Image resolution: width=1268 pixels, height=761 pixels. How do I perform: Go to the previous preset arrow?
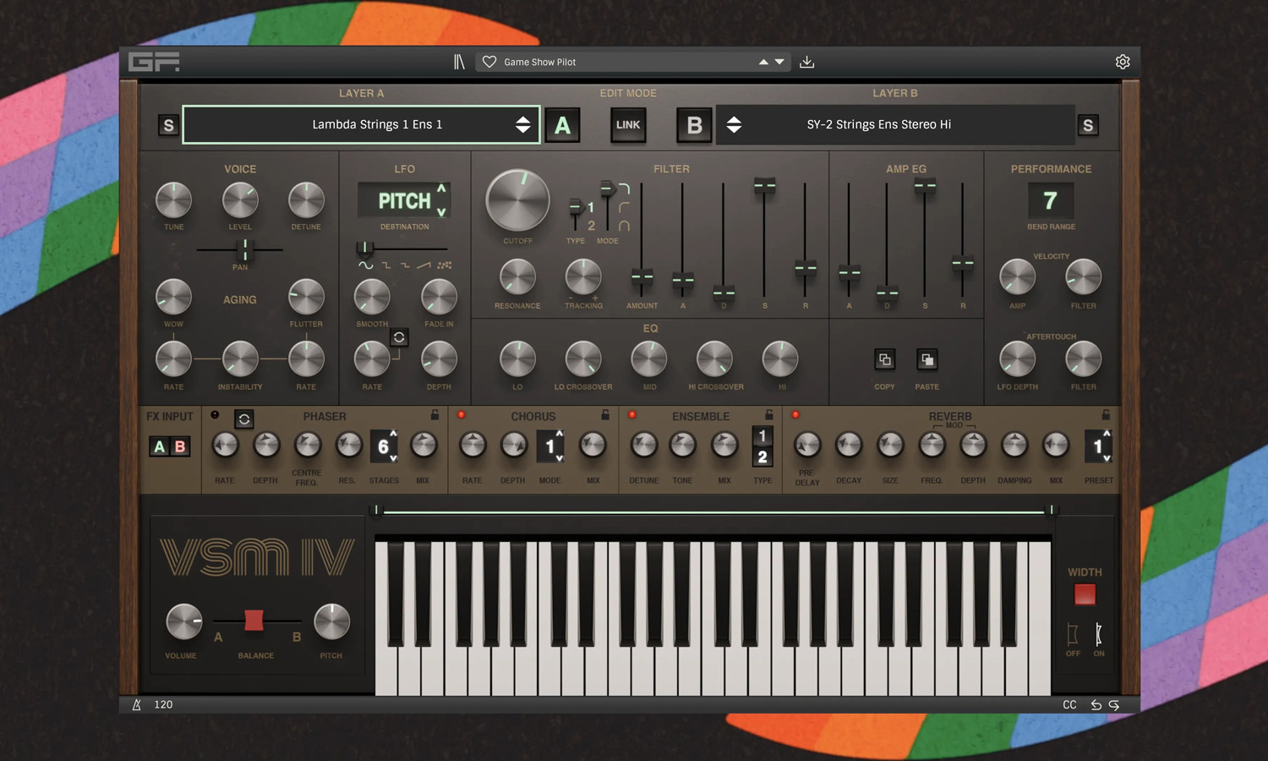pyautogui.click(x=763, y=62)
